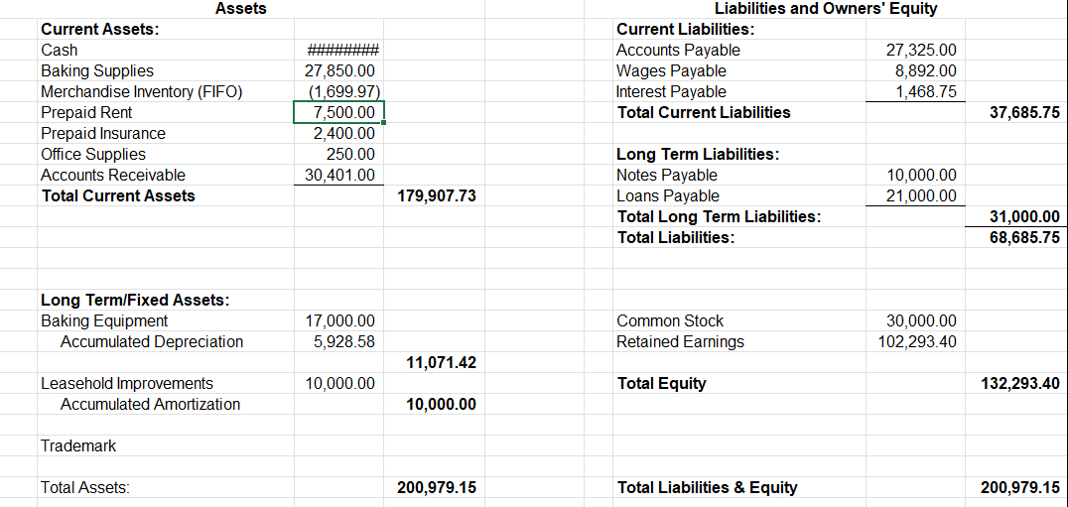1068x507 pixels.
Task: Click the 8,892.00 Wages Payable value
Action: pos(925,70)
